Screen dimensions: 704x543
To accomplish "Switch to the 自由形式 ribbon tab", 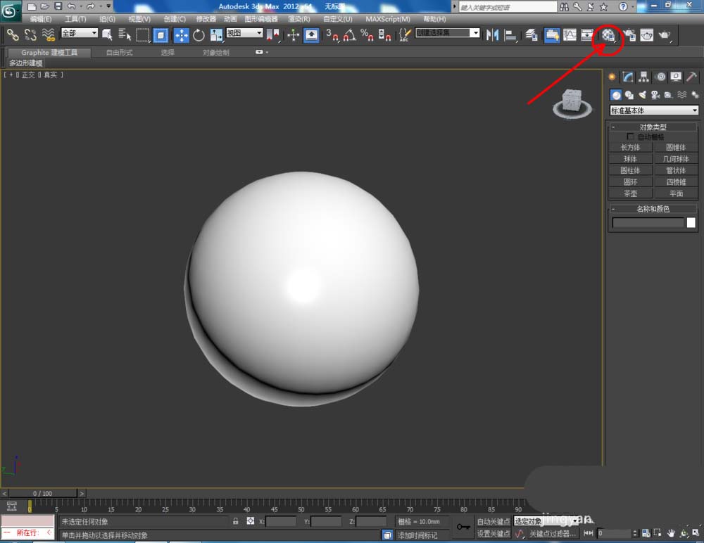I will [118, 53].
